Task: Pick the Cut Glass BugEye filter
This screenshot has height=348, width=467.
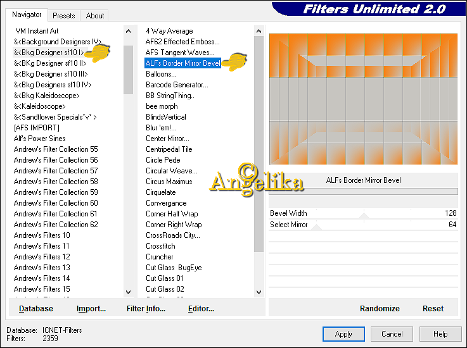Action: click(174, 268)
